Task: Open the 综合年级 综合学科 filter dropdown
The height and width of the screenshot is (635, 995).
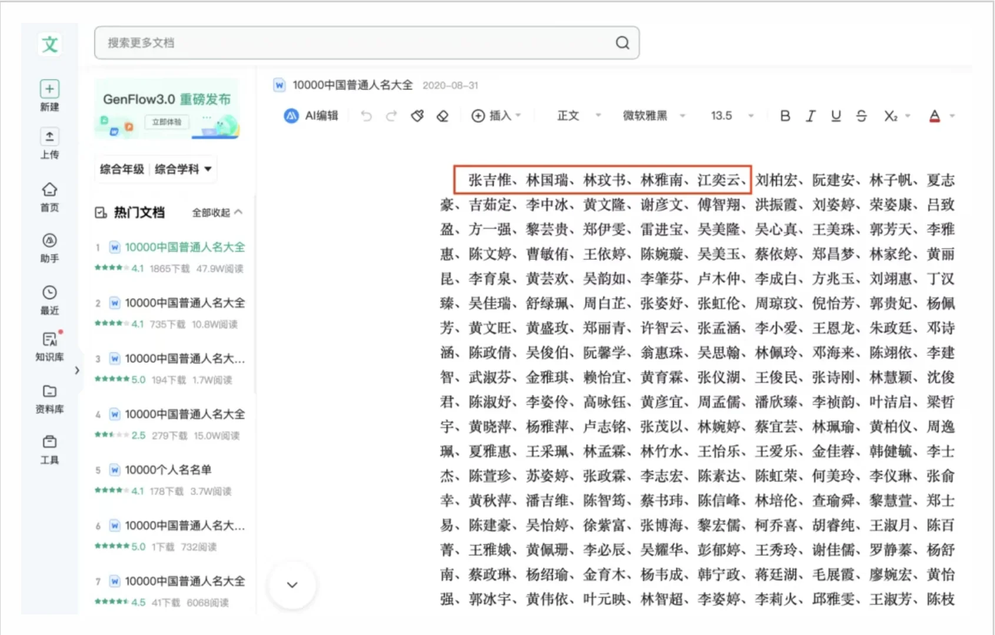Action: coord(155,169)
